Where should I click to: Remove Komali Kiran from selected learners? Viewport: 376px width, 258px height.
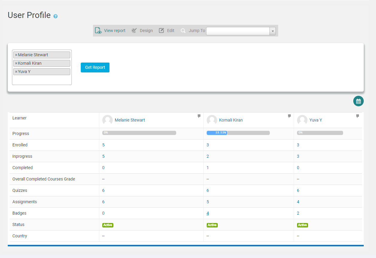coord(16,63)
